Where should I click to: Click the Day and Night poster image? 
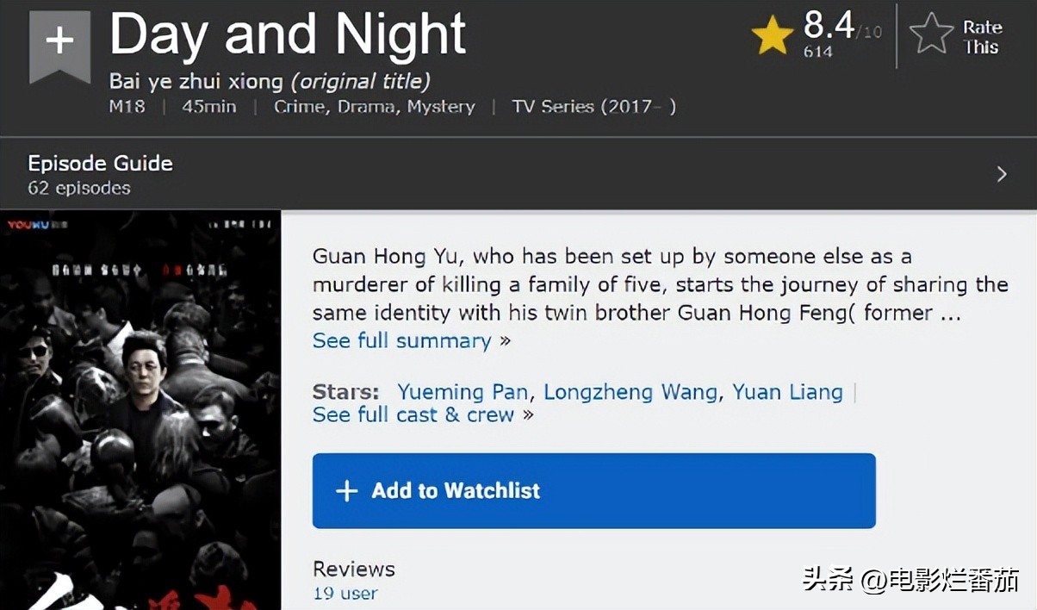(x=140, y=409)
